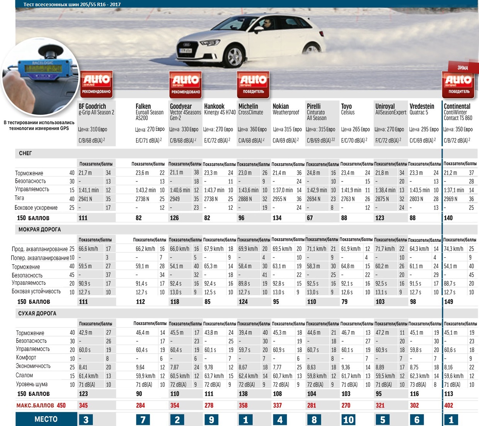
Task: Click the winner badge above Continental
Action: click(459, 84)
